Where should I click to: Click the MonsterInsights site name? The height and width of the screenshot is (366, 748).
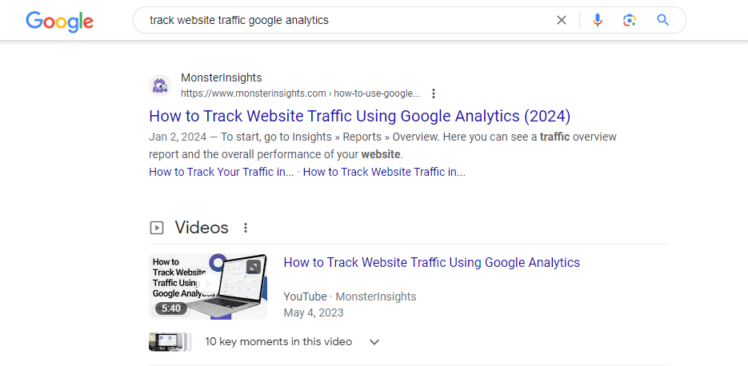tap(222, 78)
